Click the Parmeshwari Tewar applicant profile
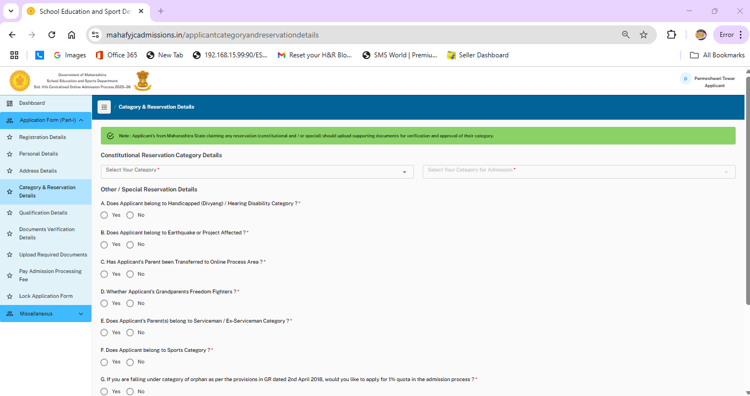This screenshot has width=750, height=396. [x=709, y=82]
